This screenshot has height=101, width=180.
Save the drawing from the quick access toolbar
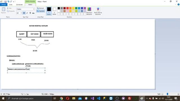[x=5, y=1]
